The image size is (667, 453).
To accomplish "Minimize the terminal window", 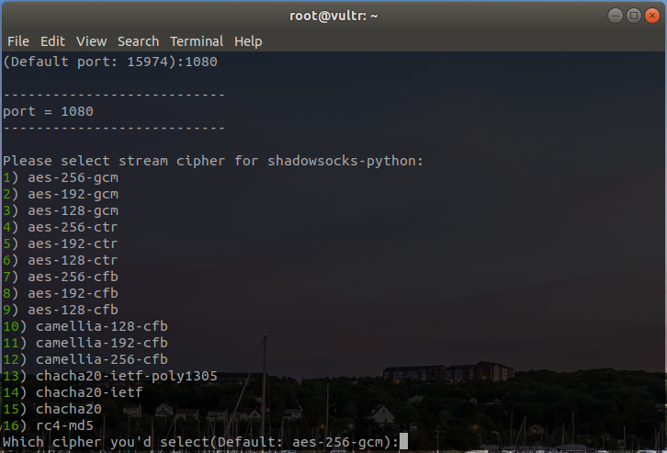I will point(616,16).
